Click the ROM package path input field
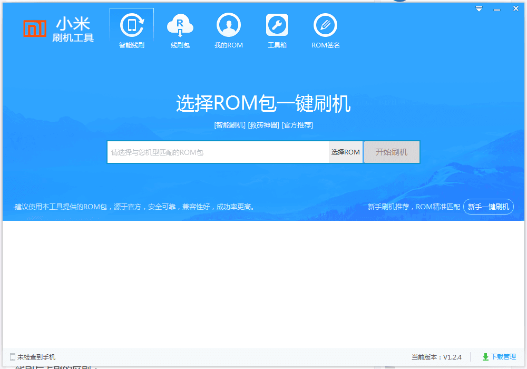Viewport: 527px width, 369px height. [218, 152]
